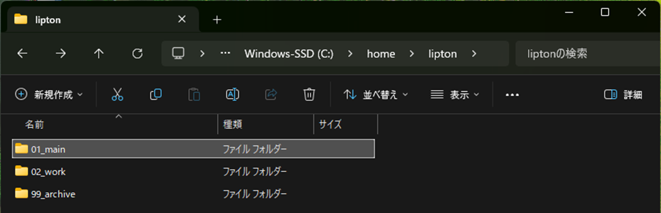Open the 新規作成 dropdown
This screenshot has width=661, height=213.
click(49, 94)
